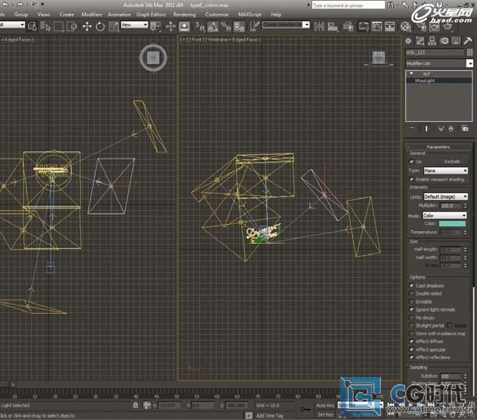Click the Set Key button
The width and height of the screenshot is (477, 420).
[x=326, y=415]
